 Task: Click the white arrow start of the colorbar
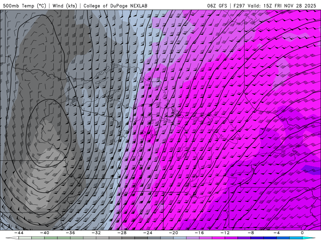(x=12, y=238)
